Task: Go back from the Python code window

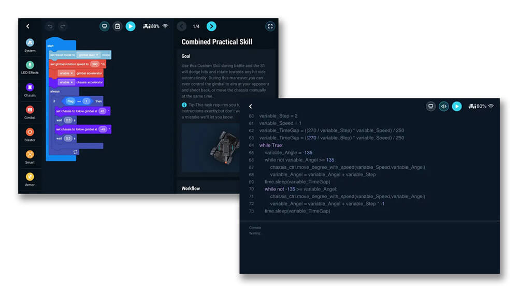Action: pos(250,106)
